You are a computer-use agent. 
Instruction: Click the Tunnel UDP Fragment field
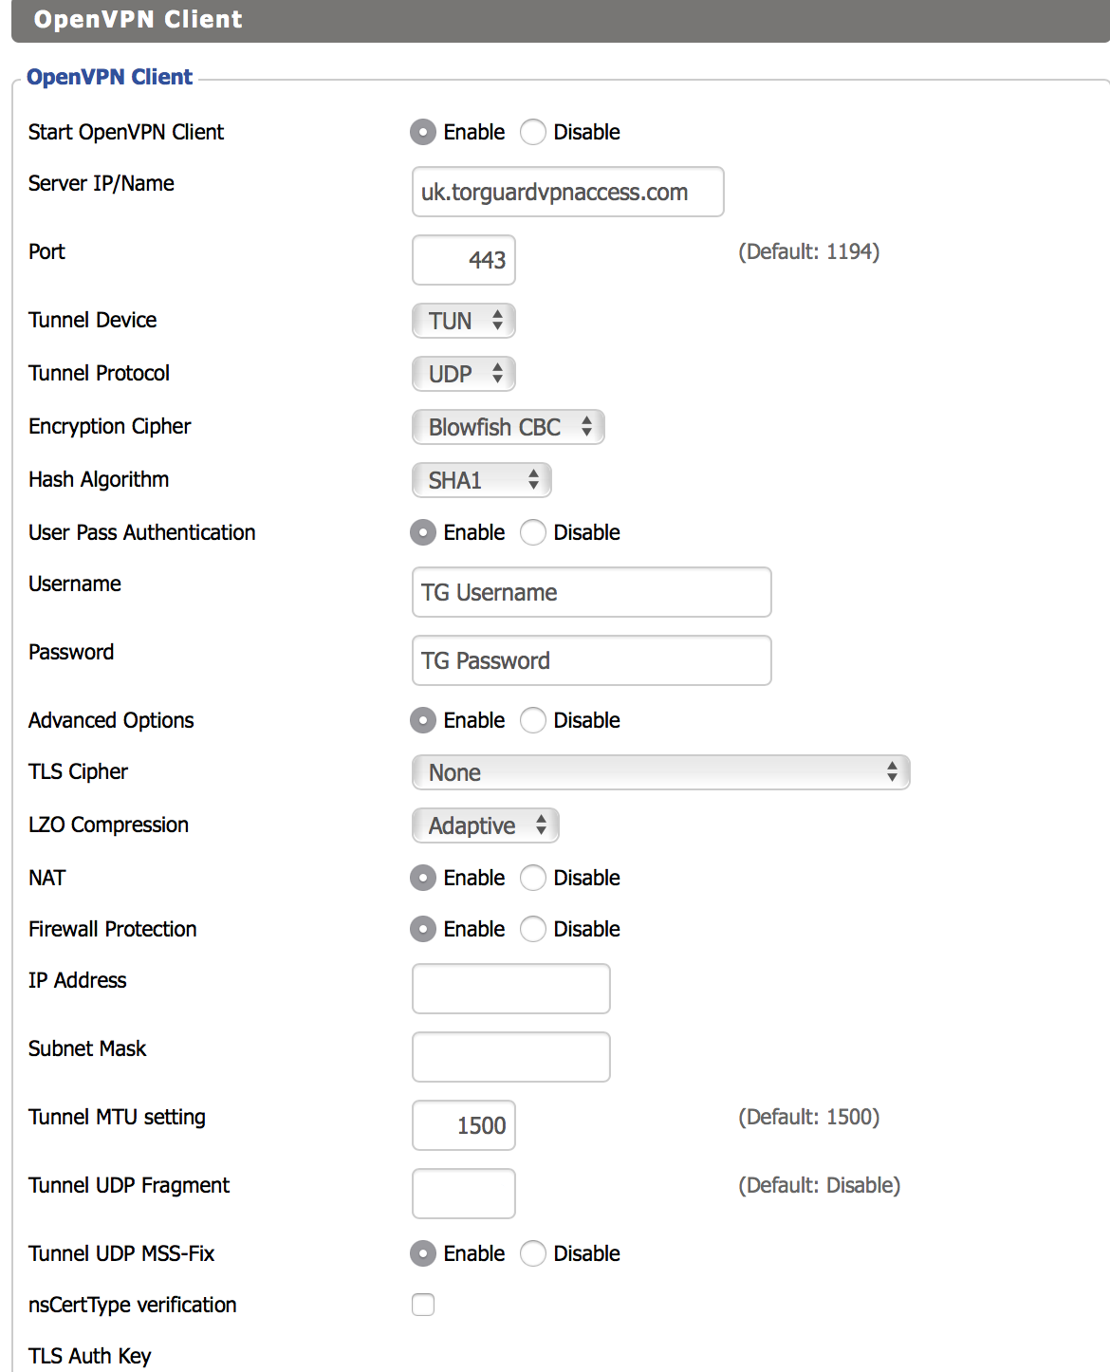coord(464,1194)
